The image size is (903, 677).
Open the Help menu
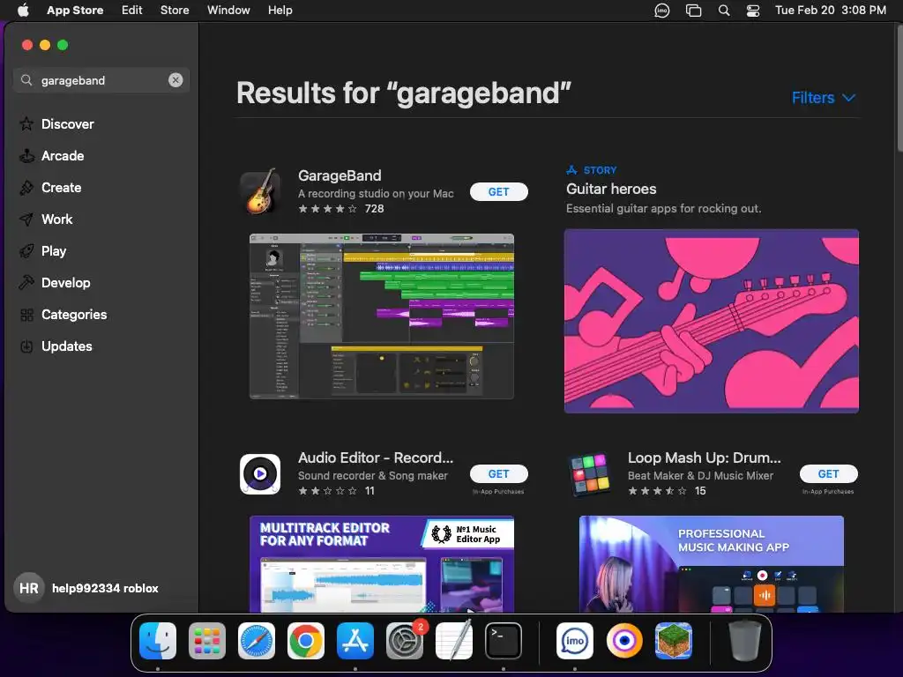[280, 10]
